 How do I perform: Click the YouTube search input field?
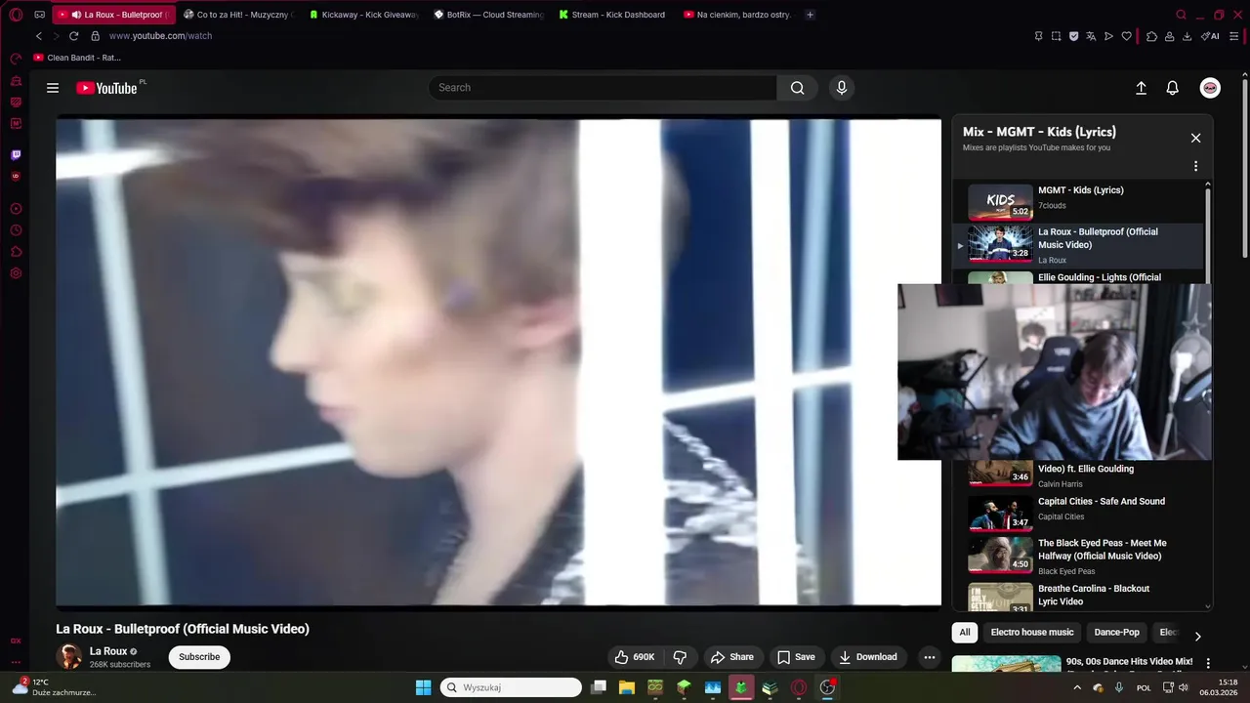pos(603,88)
